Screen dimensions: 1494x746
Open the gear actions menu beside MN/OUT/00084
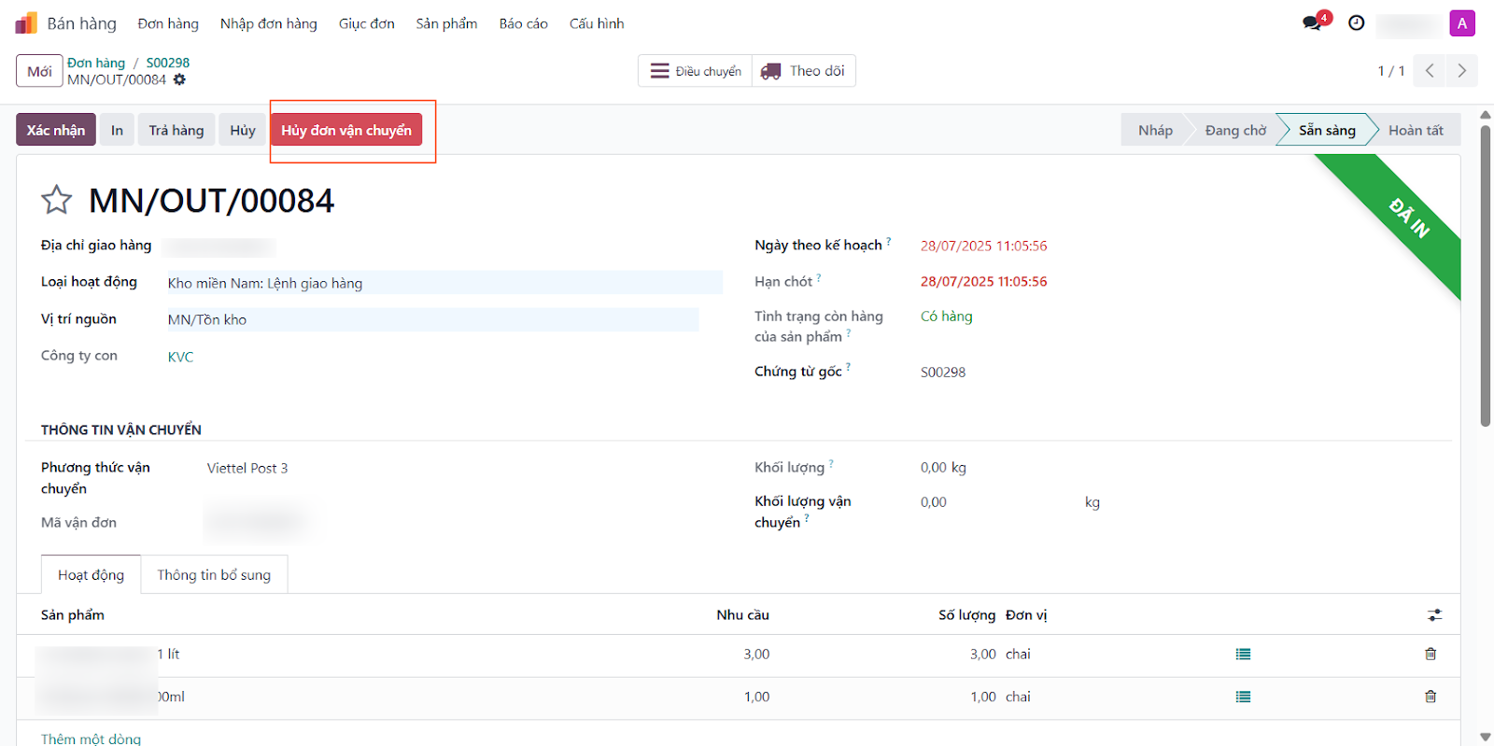click(x=179, y=80)
